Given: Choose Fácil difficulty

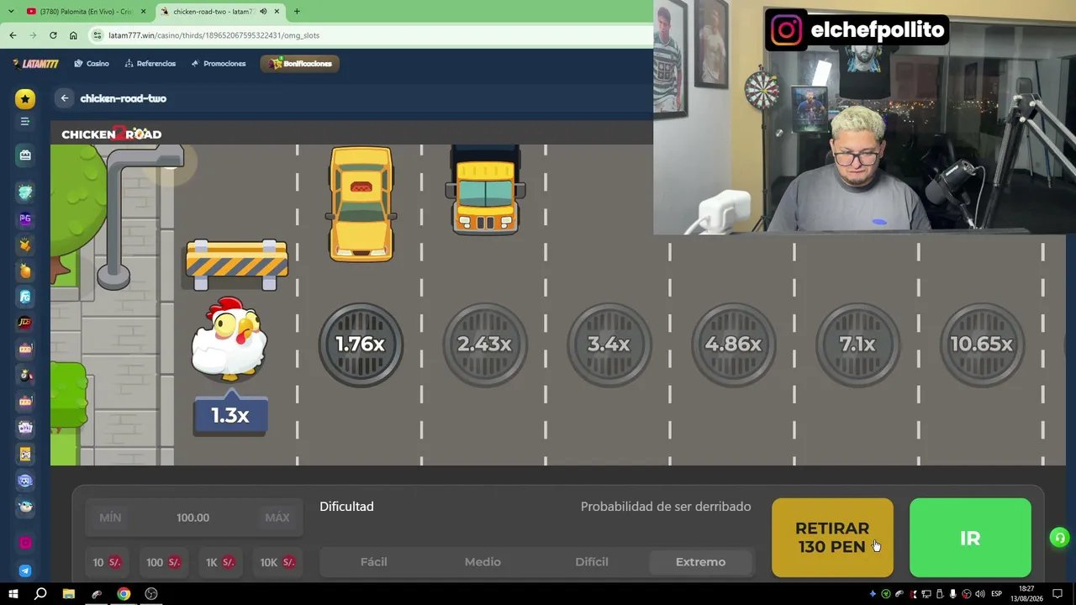Looking at the screenshot, I should pyautogui.click(x=374, y=562).
